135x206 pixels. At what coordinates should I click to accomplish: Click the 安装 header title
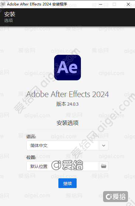10,14
